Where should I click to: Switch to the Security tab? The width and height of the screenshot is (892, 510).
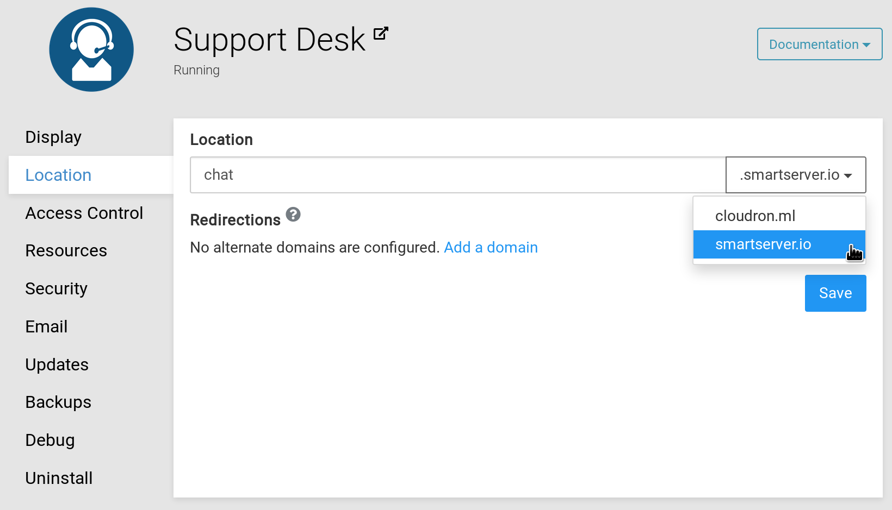(x=57, y=289)
